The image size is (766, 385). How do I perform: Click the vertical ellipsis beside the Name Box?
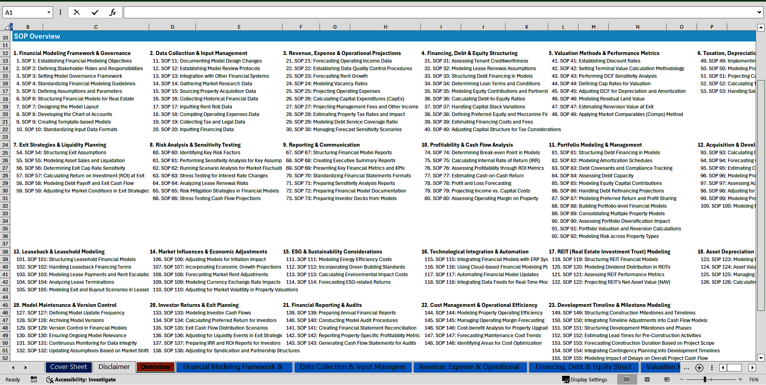click(60, 12)
